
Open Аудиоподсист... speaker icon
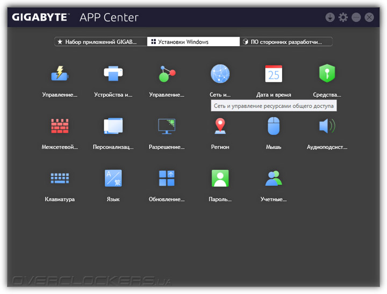tap(327, 126)
